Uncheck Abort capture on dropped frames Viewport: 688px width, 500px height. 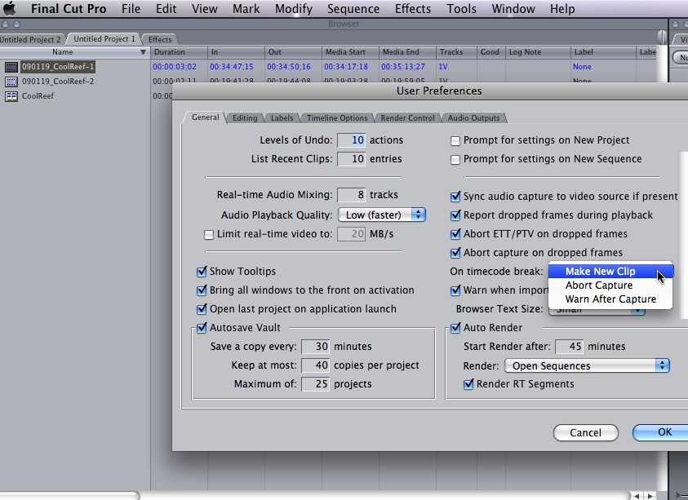(x=456, y=253)
